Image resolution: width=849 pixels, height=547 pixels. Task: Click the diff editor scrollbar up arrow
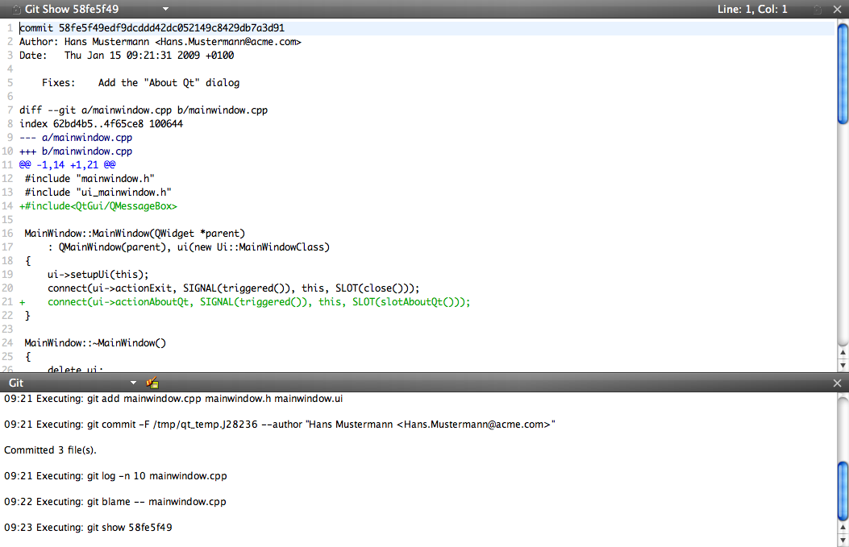coord(843,353)
